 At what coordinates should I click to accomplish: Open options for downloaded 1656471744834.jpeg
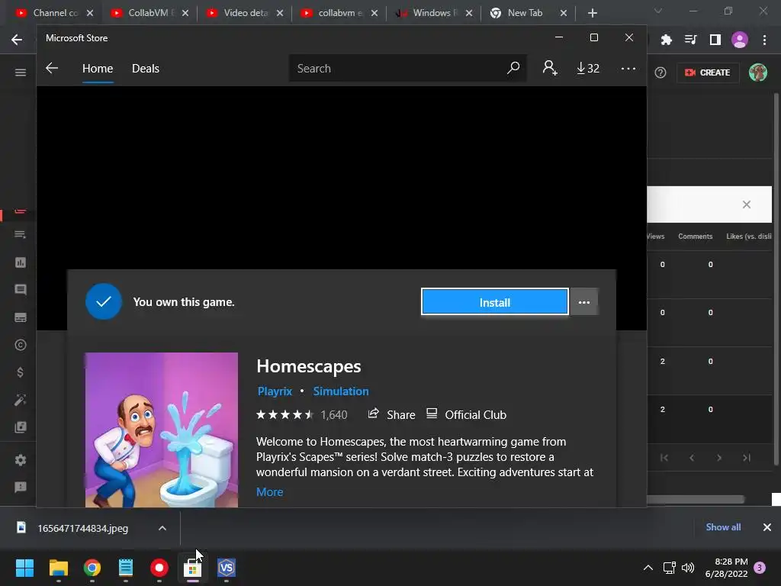coord(162,528)
